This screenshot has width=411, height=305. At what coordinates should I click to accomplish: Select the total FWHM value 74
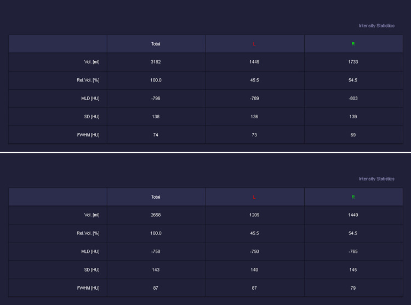(156, 135)
